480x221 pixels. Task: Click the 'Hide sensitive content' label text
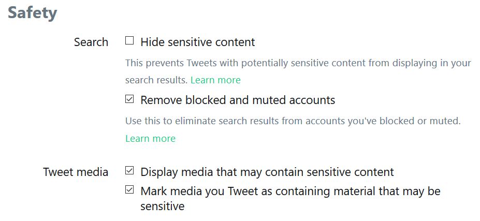click(197, 42)
